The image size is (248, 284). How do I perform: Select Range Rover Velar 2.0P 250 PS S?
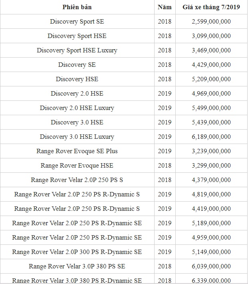[x=77, y=180]
